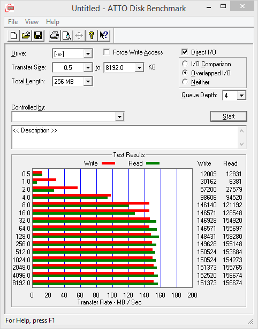
Task: Select the I/O Comparison radio option
Action: pos(185,64)
